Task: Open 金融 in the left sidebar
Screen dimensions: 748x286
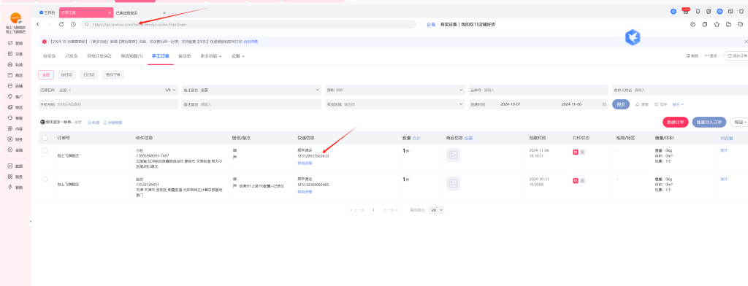Action: click(15, 150)
